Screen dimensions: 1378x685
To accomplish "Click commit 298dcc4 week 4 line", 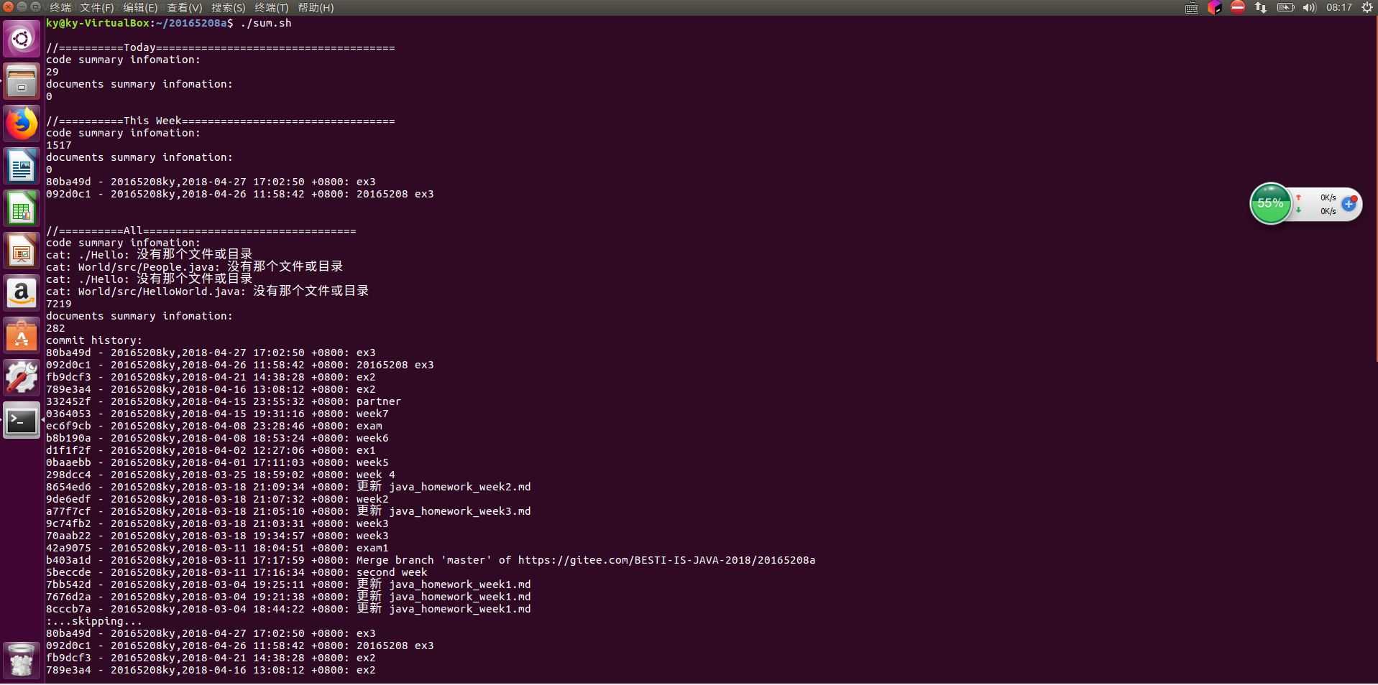I will pyautogui.click(x=221, y=475).
